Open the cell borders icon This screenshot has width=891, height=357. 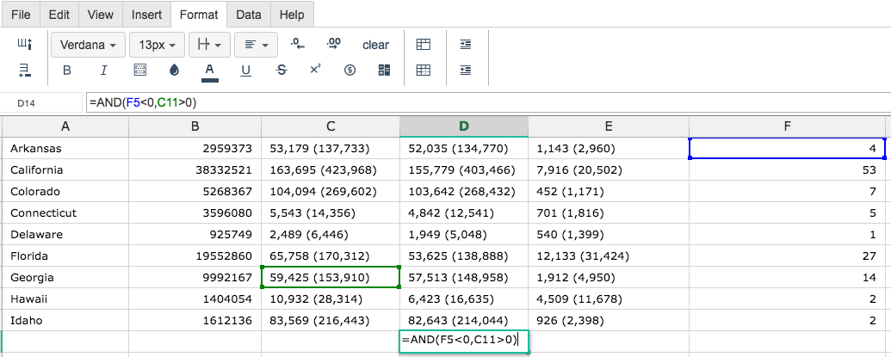tap(139, 71)
